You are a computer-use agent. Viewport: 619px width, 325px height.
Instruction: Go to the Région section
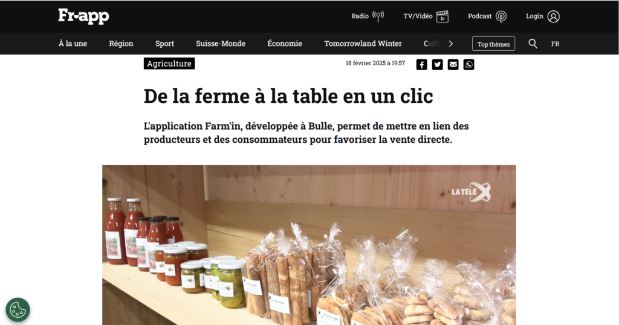tap(121, 44)
